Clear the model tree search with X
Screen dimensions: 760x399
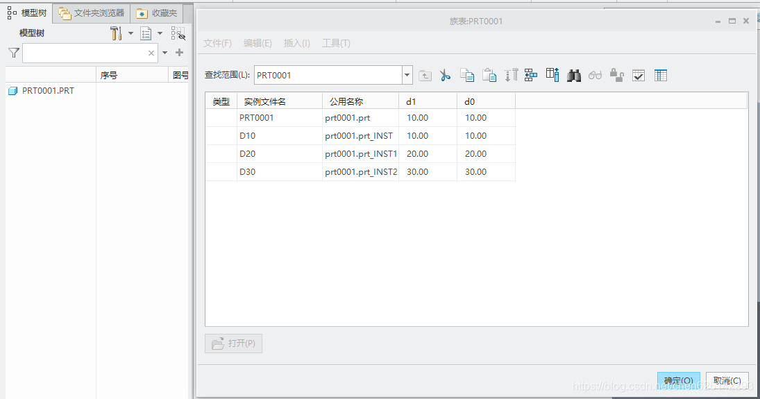coord(151,53)
